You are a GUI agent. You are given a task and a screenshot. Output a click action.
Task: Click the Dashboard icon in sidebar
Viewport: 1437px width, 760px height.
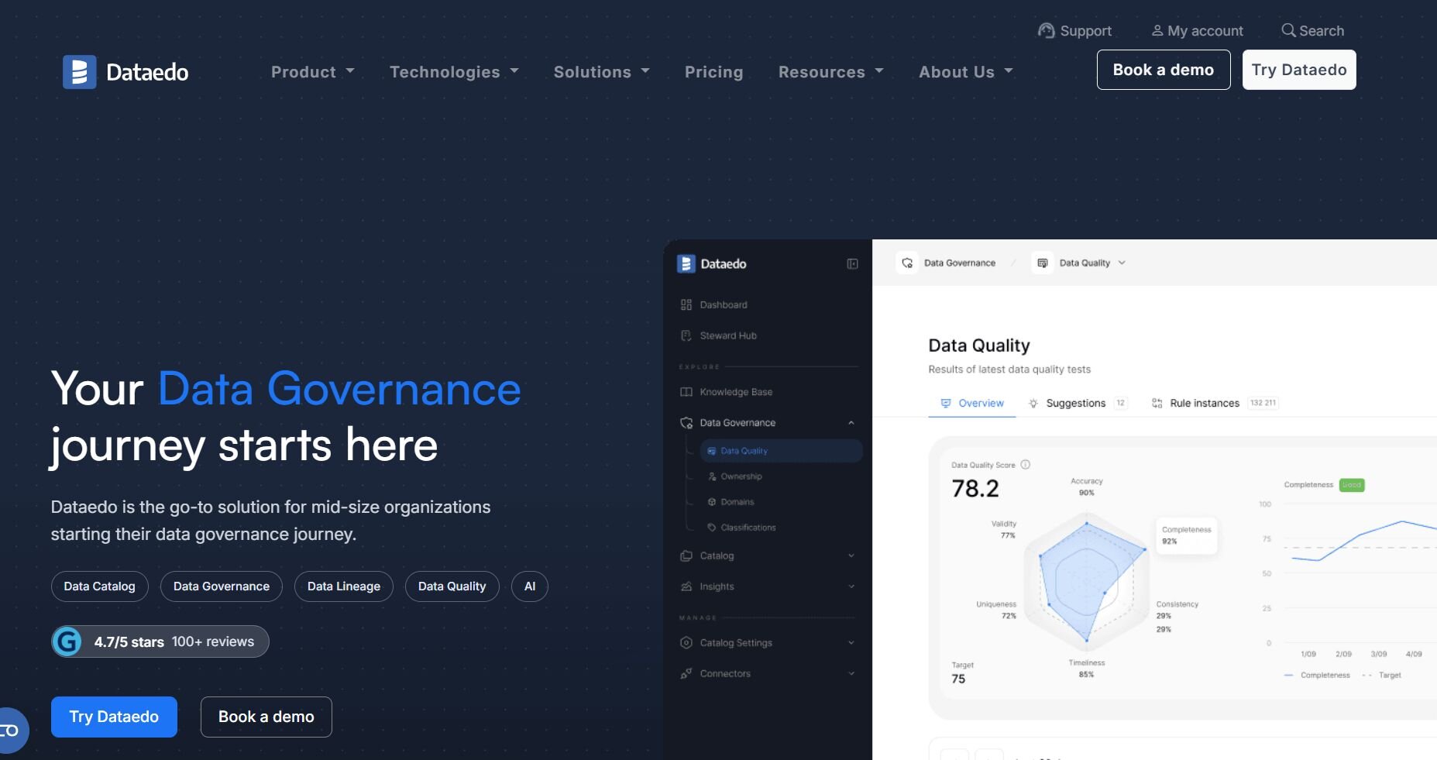coord(686,305)
